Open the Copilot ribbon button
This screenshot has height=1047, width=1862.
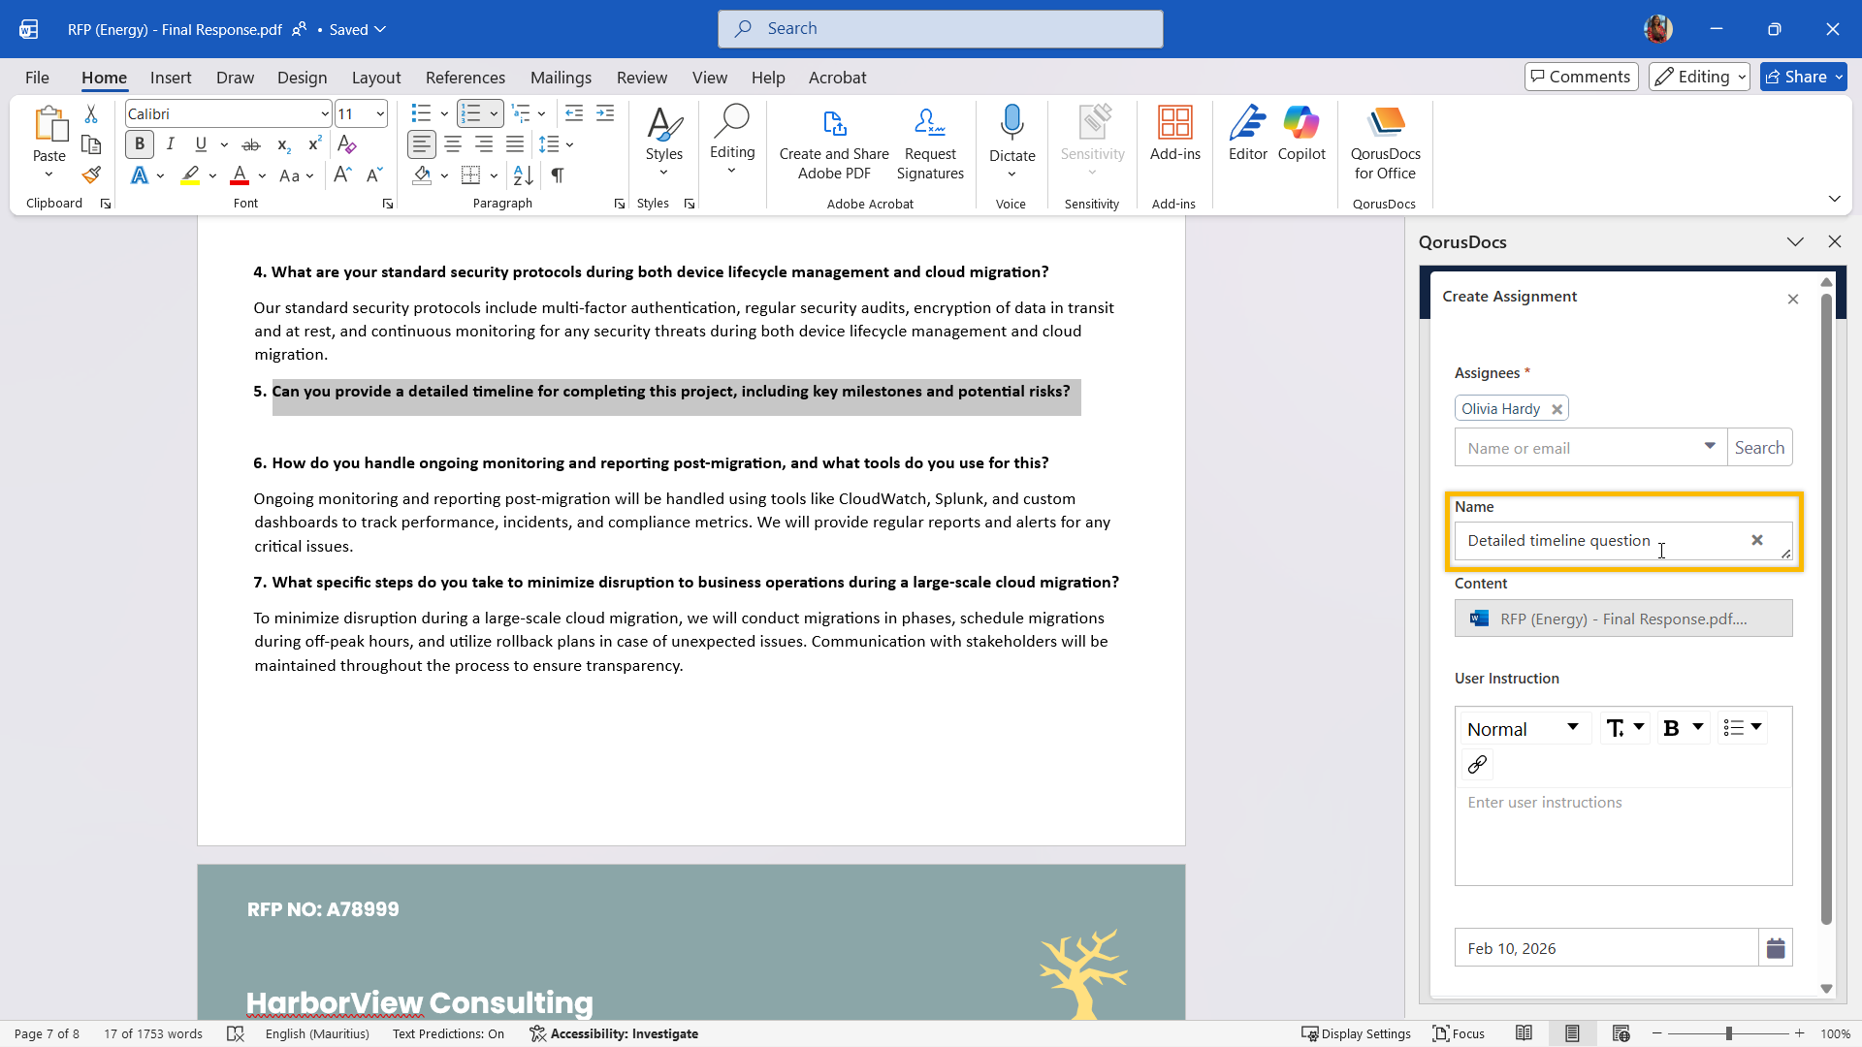click(x=1300, y=134)
